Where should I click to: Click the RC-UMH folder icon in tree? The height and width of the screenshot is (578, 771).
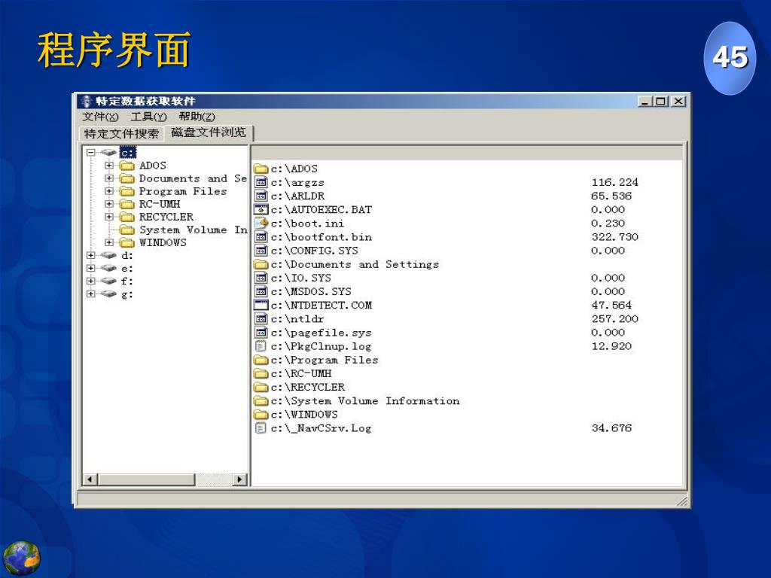[127, 204]
